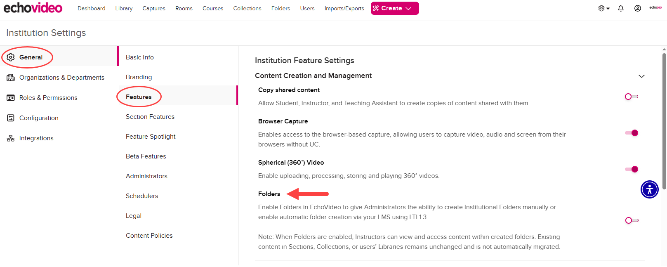Turn off Spherical 360 Video
667x267 pixels.
tap(631, 169)
